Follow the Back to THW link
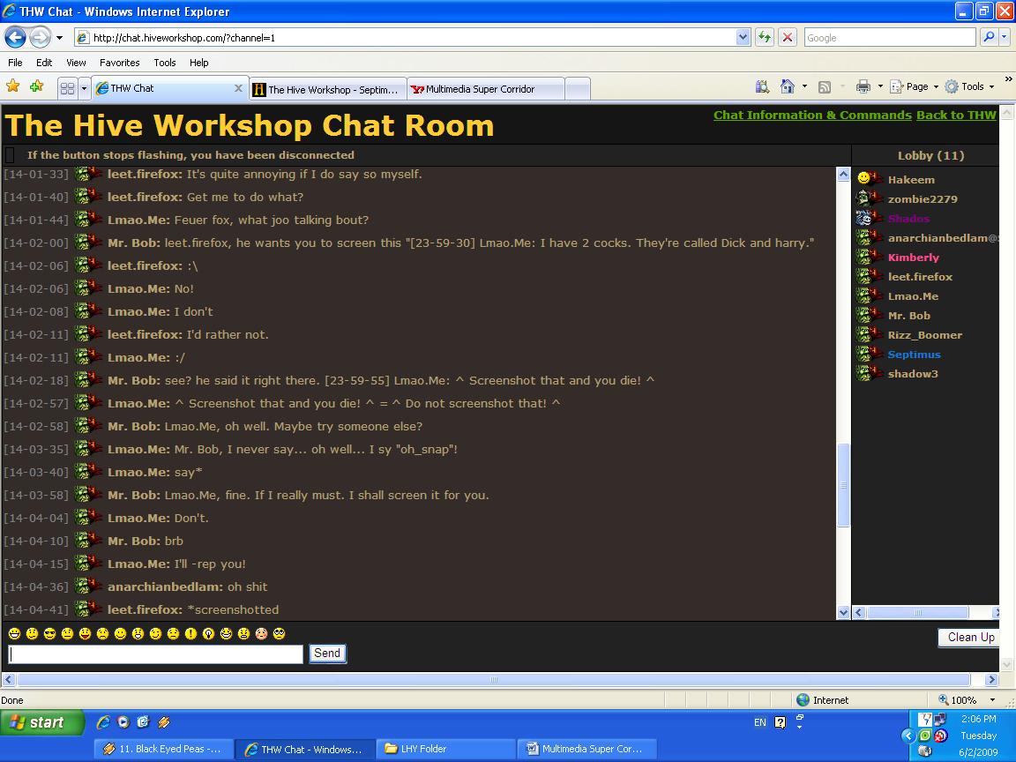1016x762 pixels. point(956,115)
